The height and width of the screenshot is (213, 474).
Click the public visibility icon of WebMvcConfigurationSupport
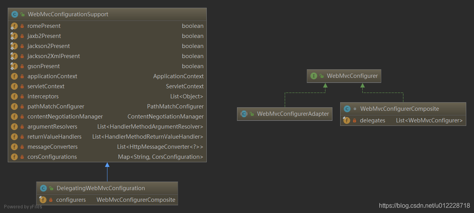[22, 14]
